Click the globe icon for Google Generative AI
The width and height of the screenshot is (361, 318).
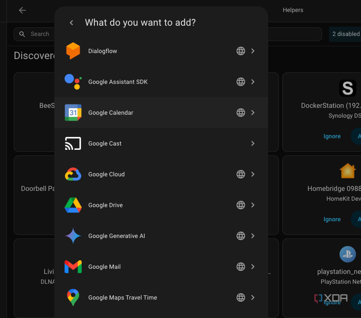240,236
